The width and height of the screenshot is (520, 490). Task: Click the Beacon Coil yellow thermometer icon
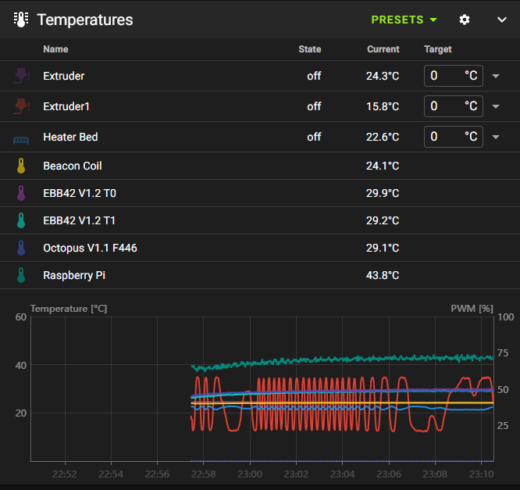(21, 166)
